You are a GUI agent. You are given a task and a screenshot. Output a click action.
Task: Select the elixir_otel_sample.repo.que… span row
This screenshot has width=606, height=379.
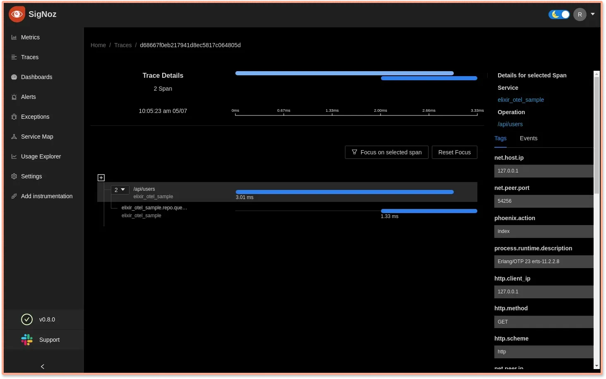(287, 211)
